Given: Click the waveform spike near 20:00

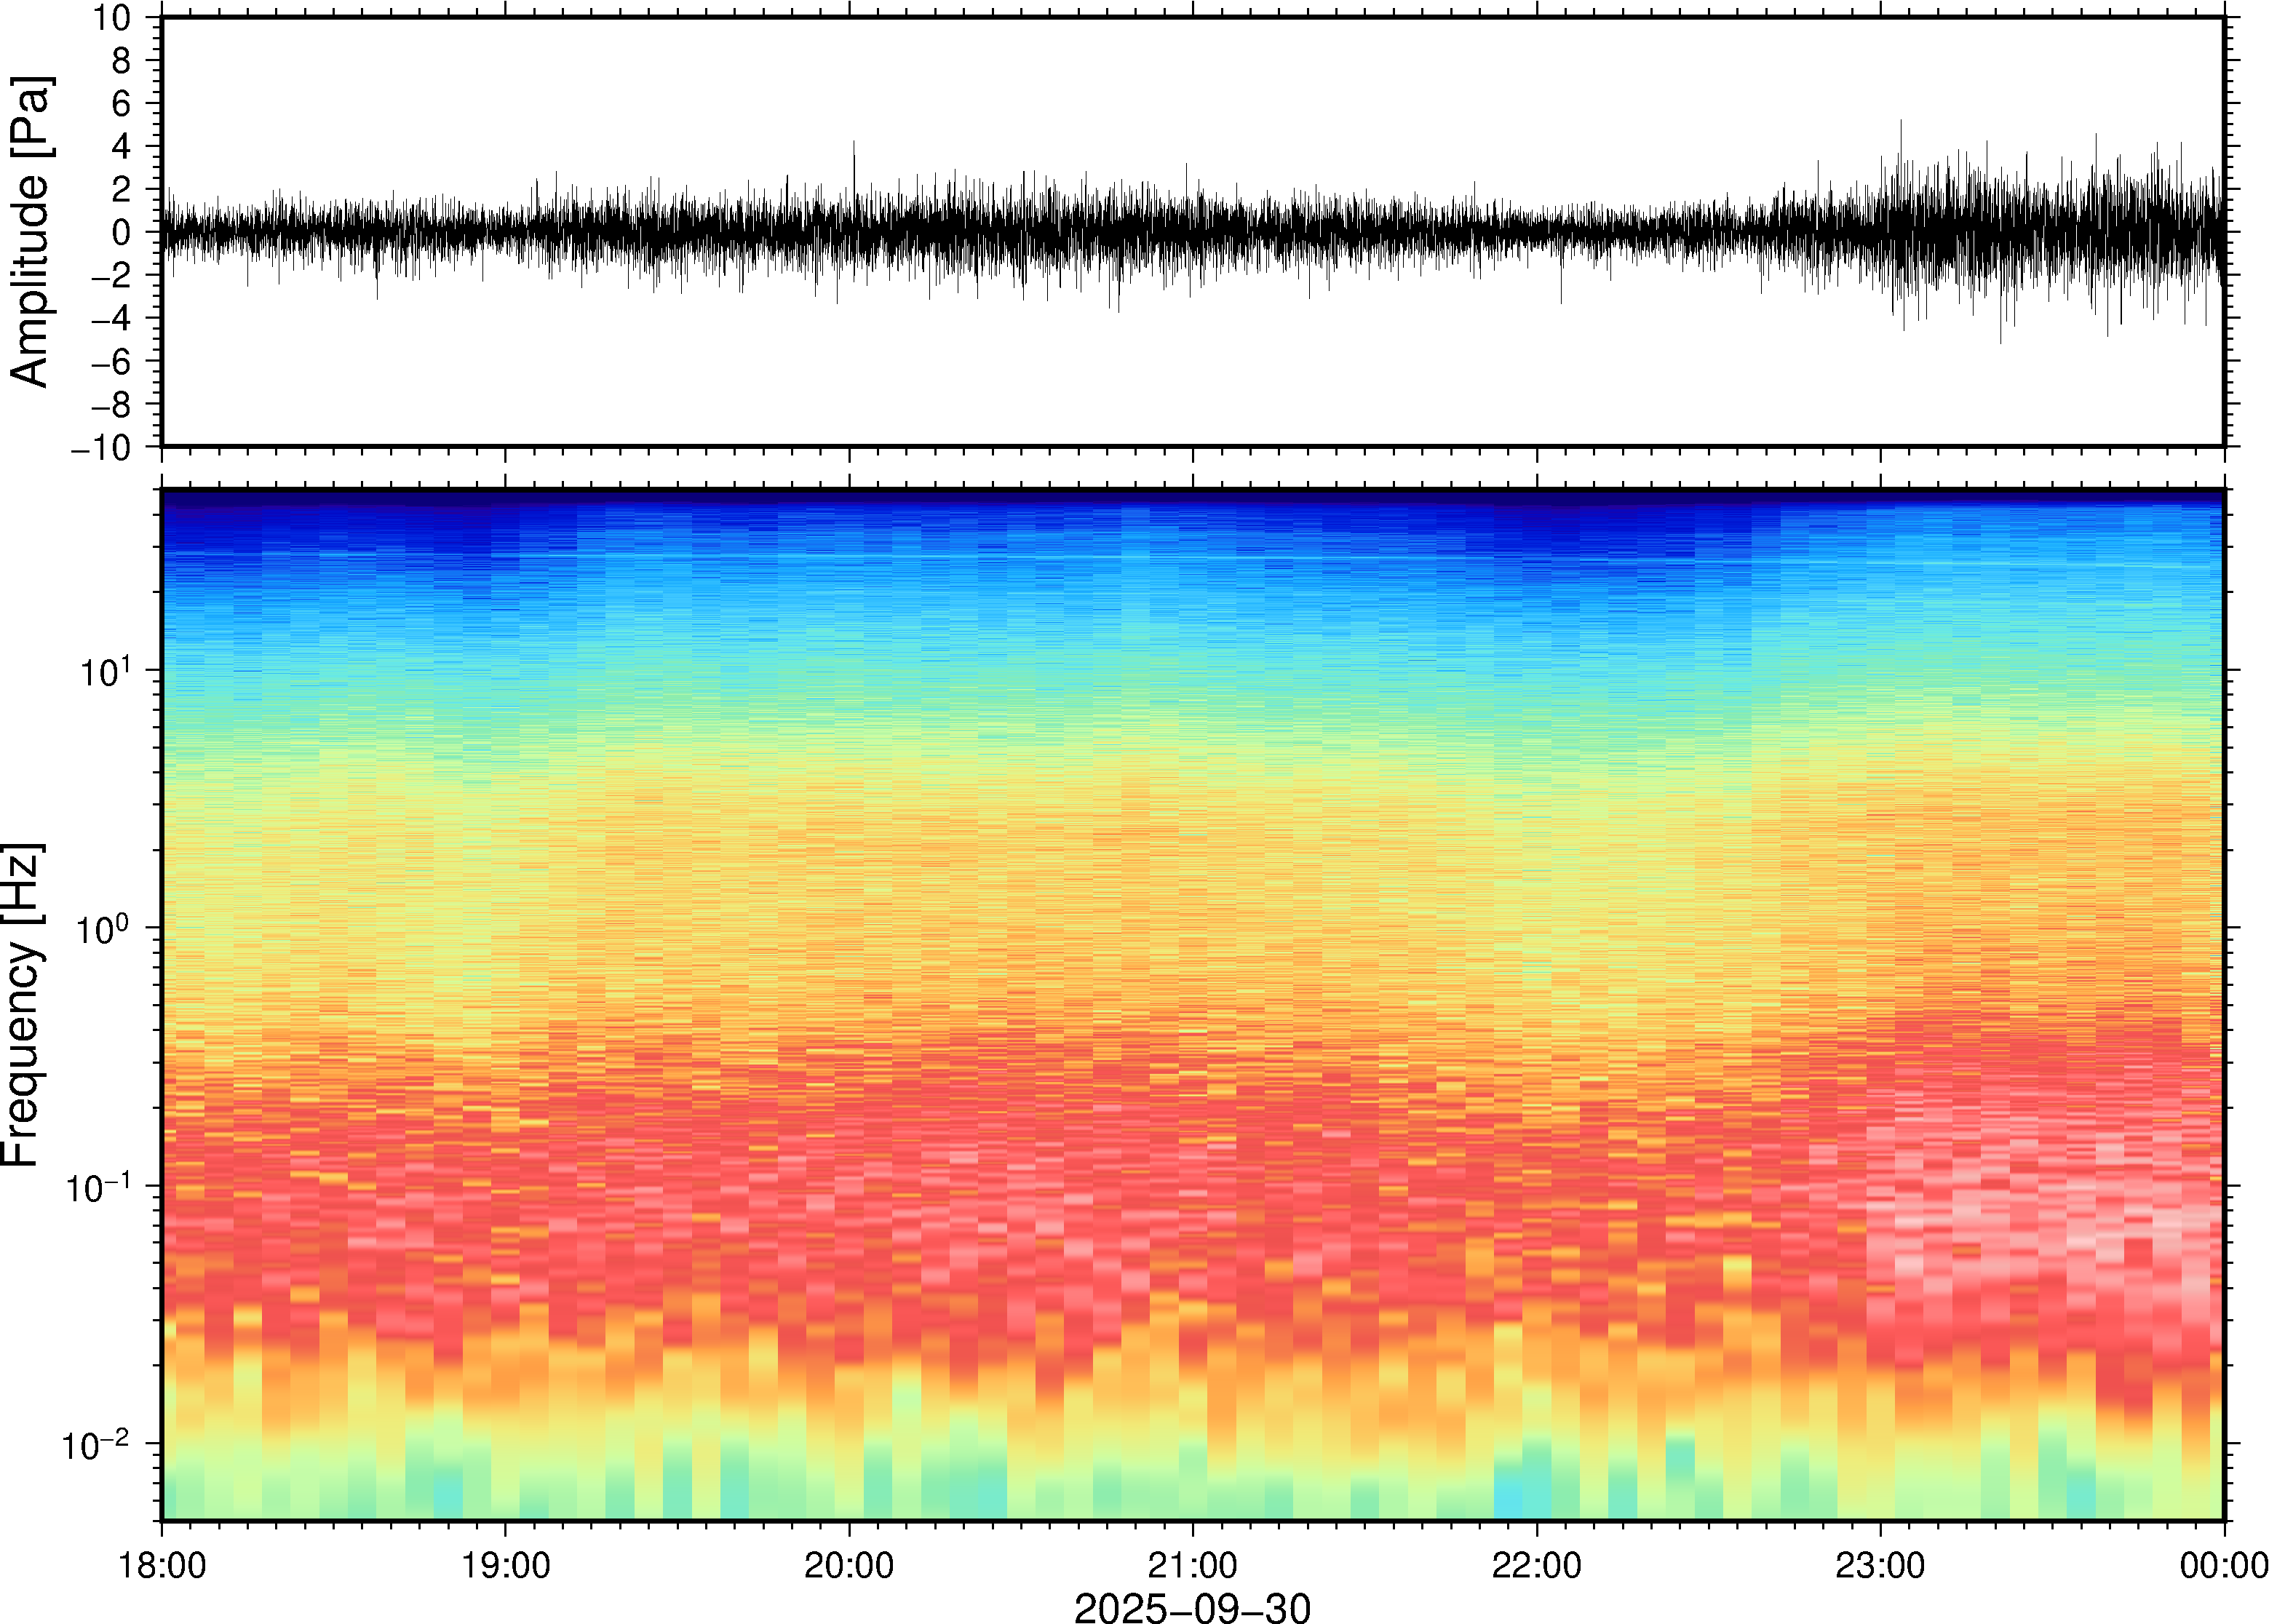Looking at the screenshot, I should [x=853, y=160].
